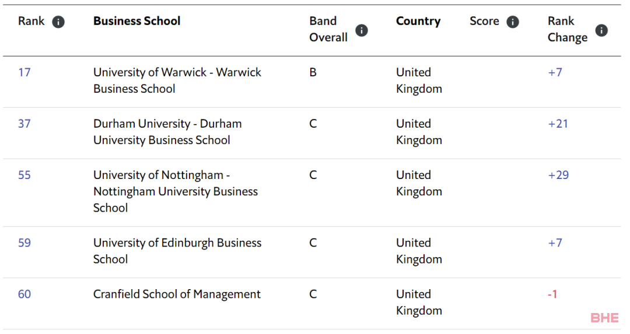
Task: Click Warwick Business School name
Action: coord(177,80)
